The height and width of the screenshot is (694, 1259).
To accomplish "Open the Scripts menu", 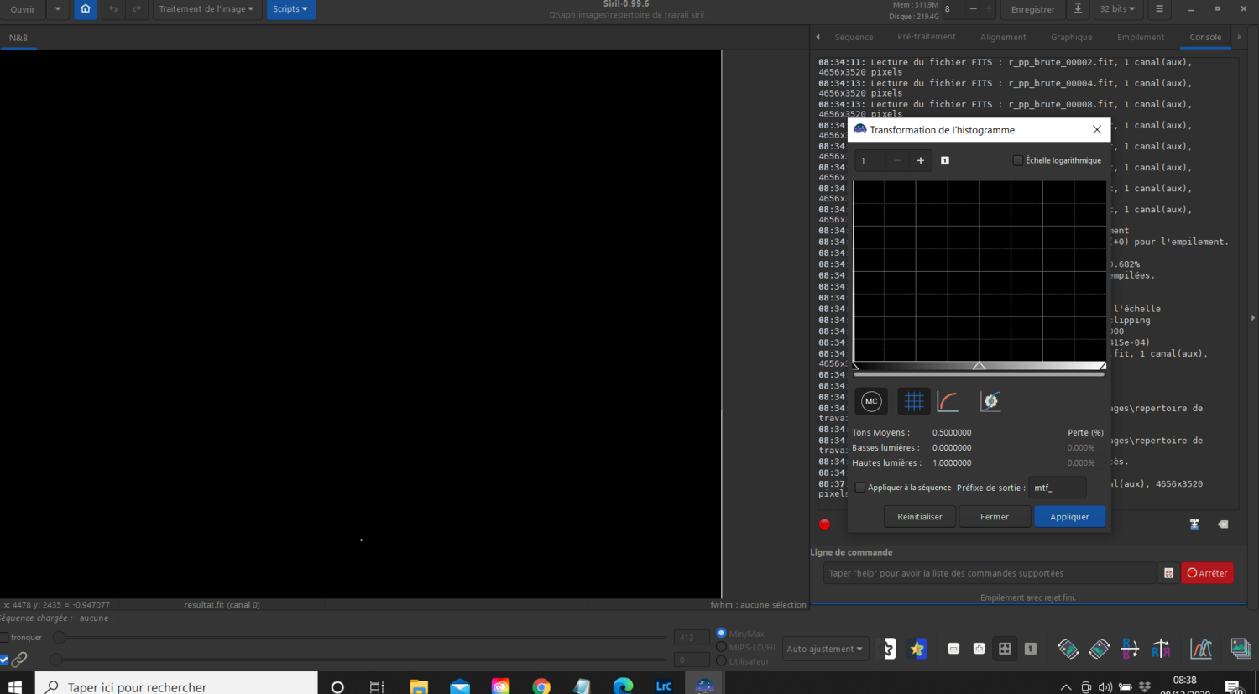I will (x=290, y=9).
